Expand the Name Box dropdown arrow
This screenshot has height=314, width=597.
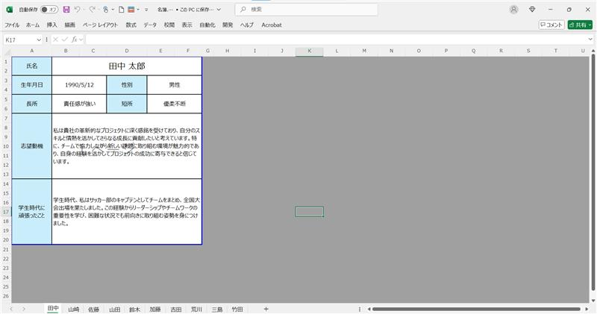[39, 40]
